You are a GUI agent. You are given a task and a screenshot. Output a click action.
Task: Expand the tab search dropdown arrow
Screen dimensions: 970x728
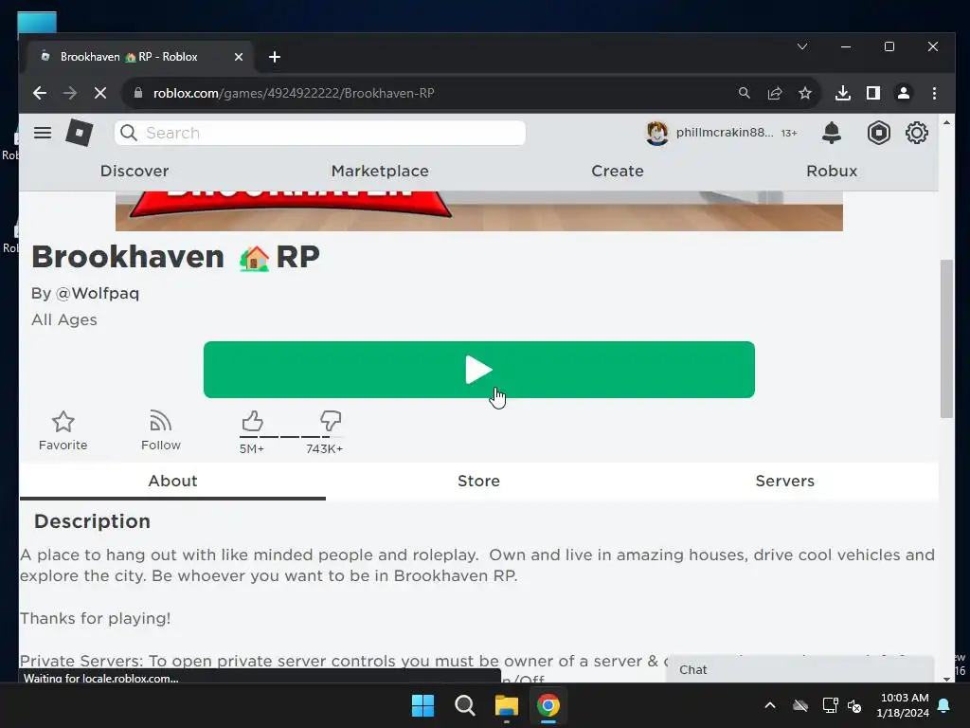click(802, 46)
